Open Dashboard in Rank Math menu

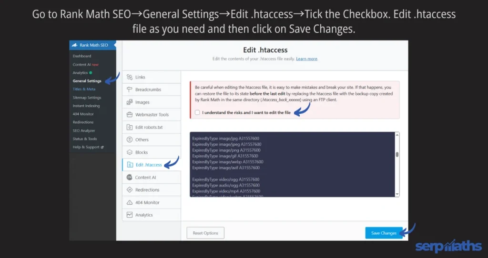pyautogui.click(x=82, y=56)
